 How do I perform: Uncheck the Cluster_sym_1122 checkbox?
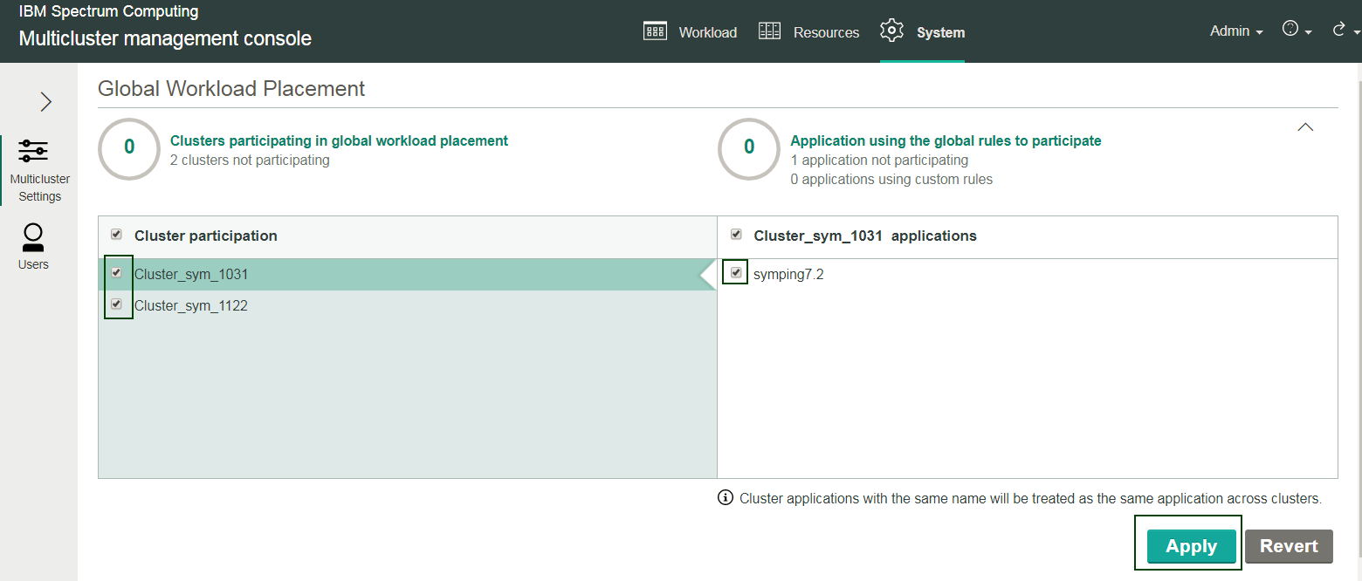click(117, 304)
